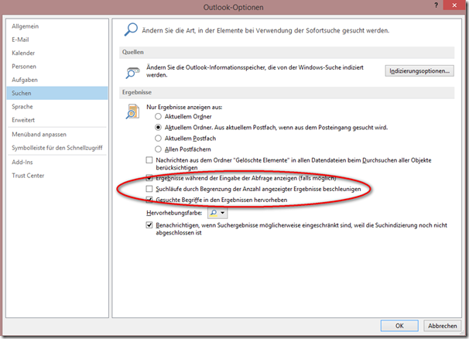Screen dimensions: 469x339
Task: Go to the Aufgaben options category
Action: coord(56,80)
